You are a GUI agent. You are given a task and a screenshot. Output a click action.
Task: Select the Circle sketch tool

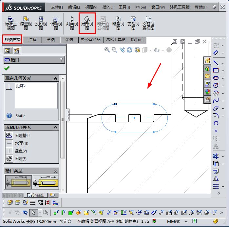point(216,85)
